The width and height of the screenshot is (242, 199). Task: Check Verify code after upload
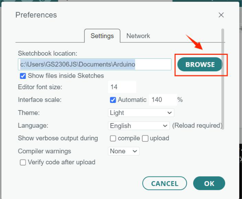click(x=23, y=162)
